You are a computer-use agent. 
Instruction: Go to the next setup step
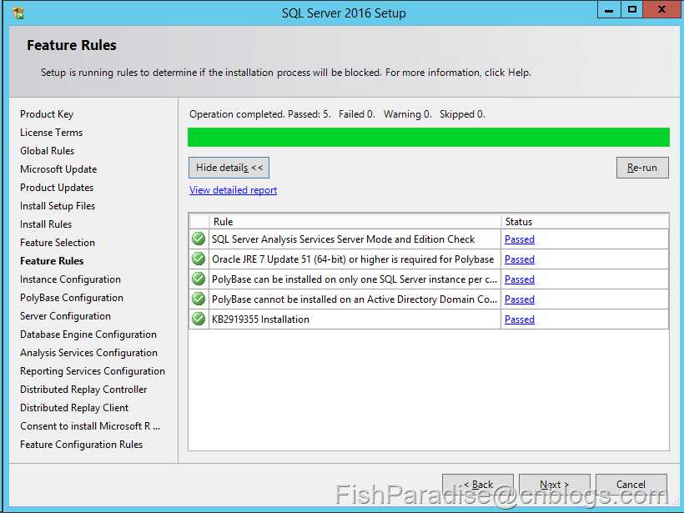pos(555,484)
